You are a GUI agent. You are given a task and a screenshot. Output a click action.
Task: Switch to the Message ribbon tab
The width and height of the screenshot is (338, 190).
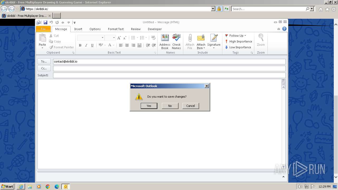(x=61, y=29)
